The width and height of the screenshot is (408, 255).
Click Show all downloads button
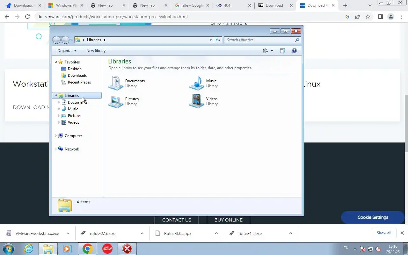pos(384,233)
